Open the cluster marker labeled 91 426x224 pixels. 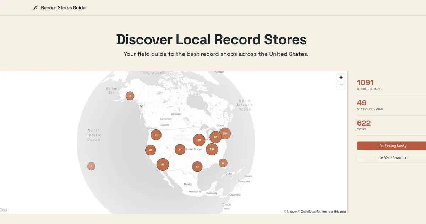click(163, 165)
